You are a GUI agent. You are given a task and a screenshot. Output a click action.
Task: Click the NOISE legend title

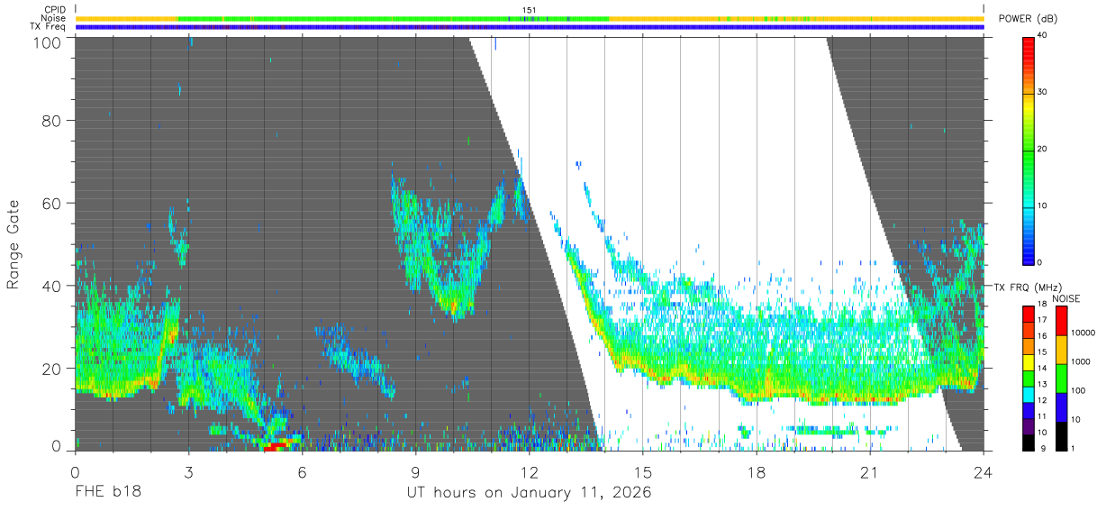1066,298
